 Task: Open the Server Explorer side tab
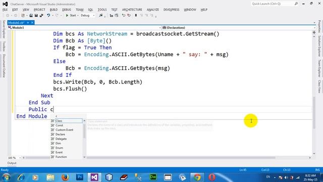click(x=4, y=29)
